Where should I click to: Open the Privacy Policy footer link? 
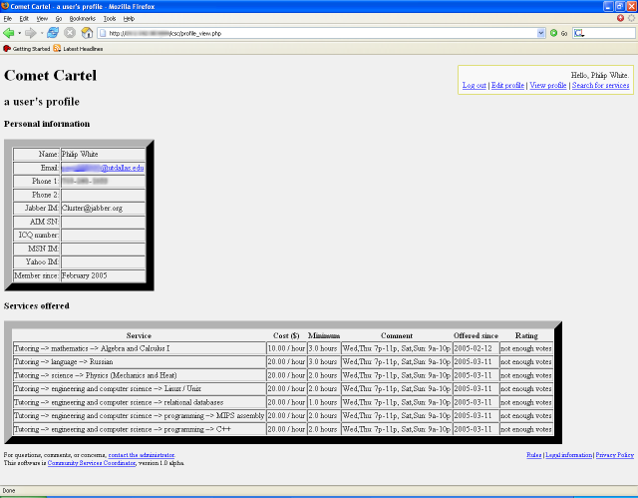[x=615, y=455]
